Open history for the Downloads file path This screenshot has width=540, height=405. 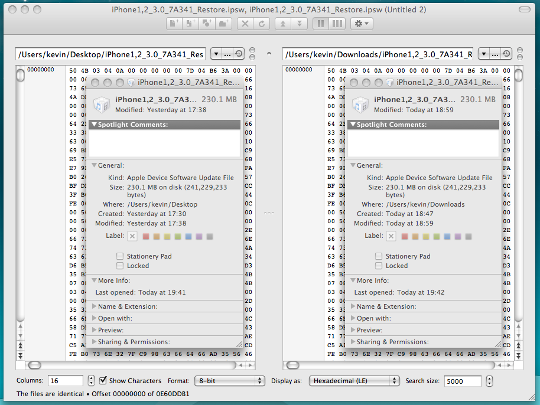click(506, 54)
